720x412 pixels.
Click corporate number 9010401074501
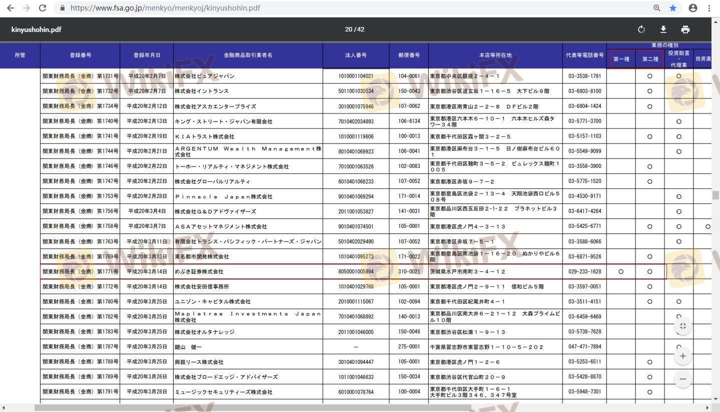pyautogui.click(x=356, y=226)
